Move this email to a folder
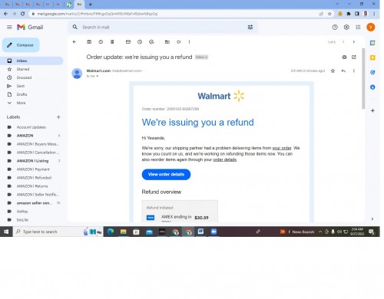The image size is (384, 299). 167,42
